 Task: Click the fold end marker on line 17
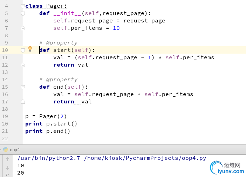click(x=23, y=102)
